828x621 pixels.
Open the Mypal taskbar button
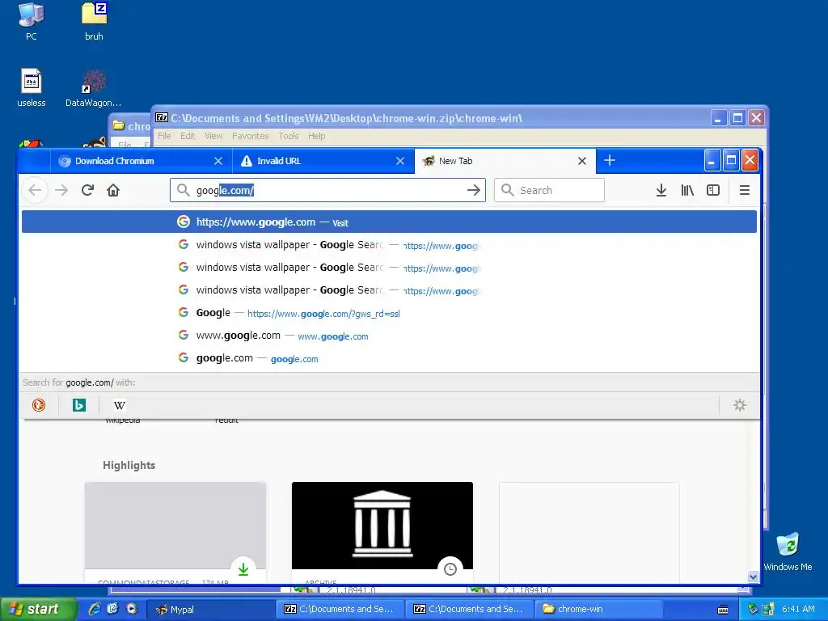click(210, 609)
